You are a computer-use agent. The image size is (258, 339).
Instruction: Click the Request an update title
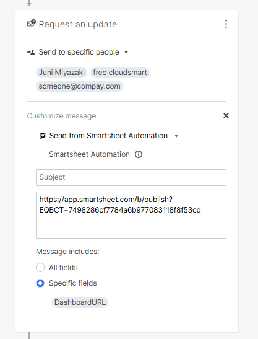coord(78,24)
